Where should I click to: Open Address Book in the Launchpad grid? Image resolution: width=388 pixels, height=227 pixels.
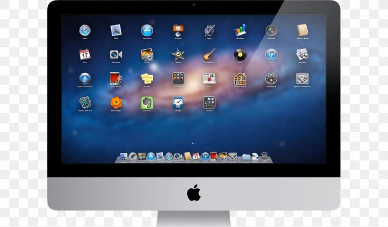[302, 30]
